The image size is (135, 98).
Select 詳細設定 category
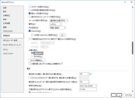12,36
